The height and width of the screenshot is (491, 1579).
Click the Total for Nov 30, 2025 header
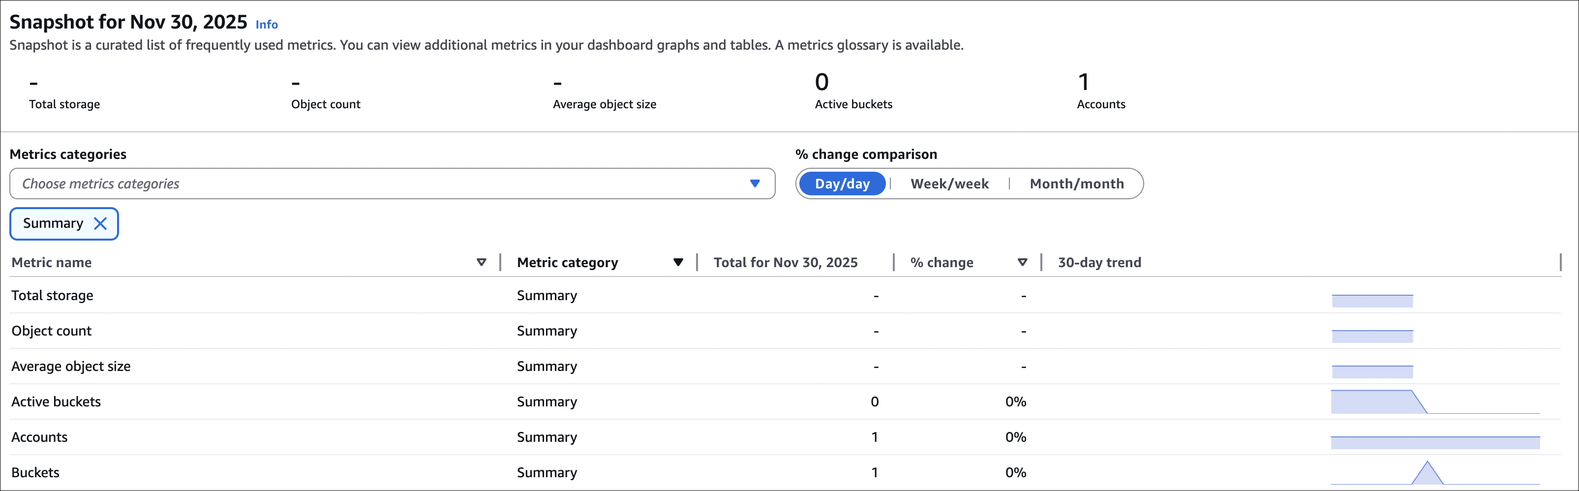point(785,262)
